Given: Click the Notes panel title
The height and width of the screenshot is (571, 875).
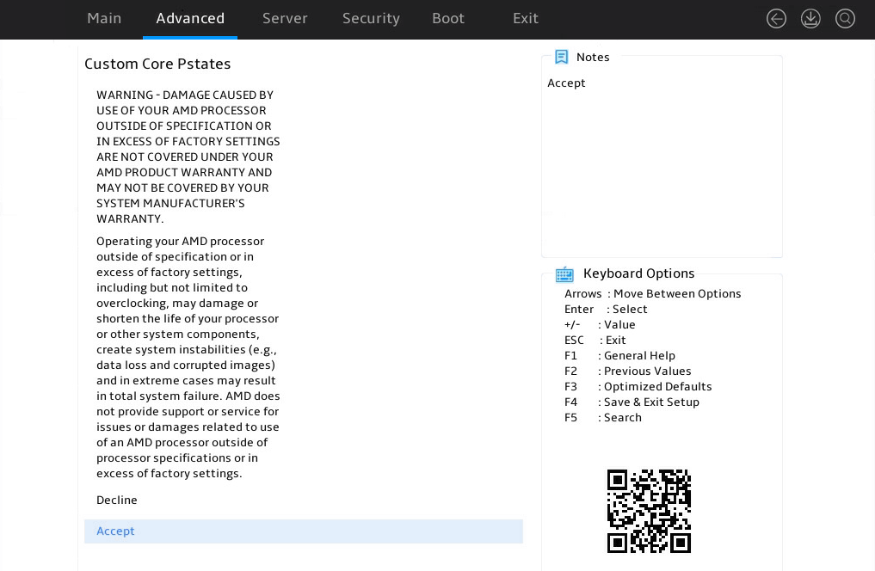Looking at the screenshot, I should pos(593,57).
